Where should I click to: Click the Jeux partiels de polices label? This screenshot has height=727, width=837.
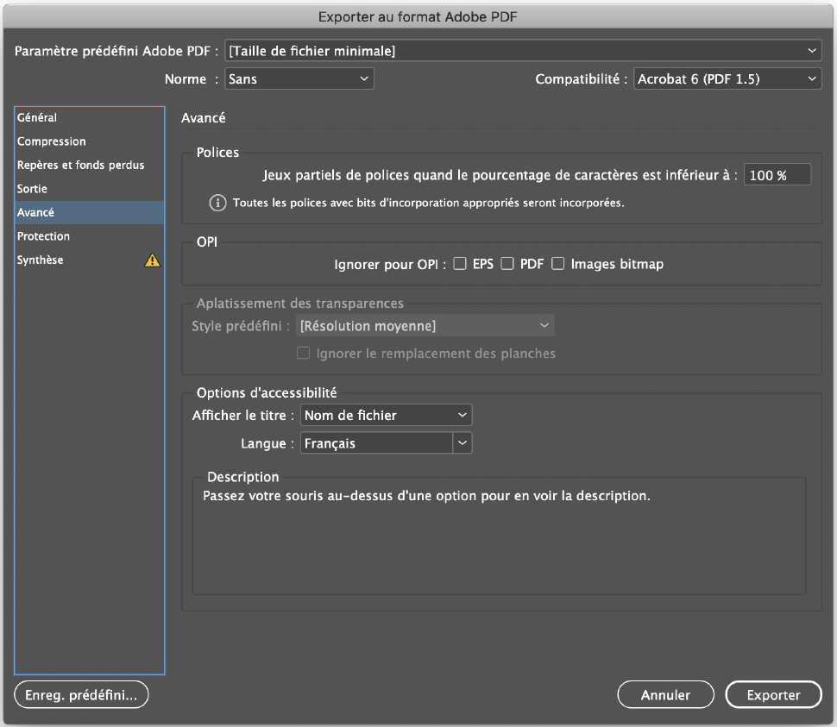coord(500,175)
